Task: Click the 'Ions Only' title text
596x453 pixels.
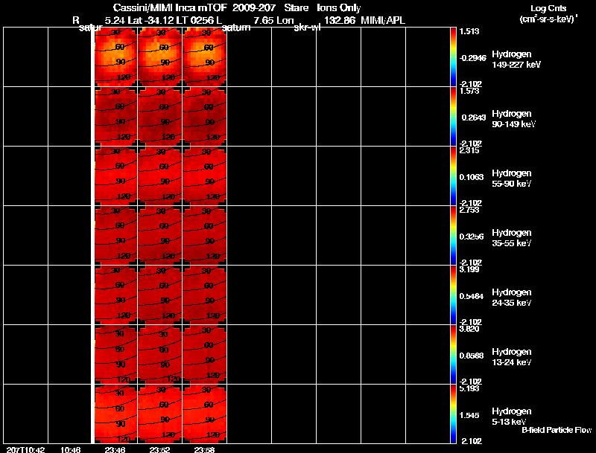Action: [x=339, y=7]
